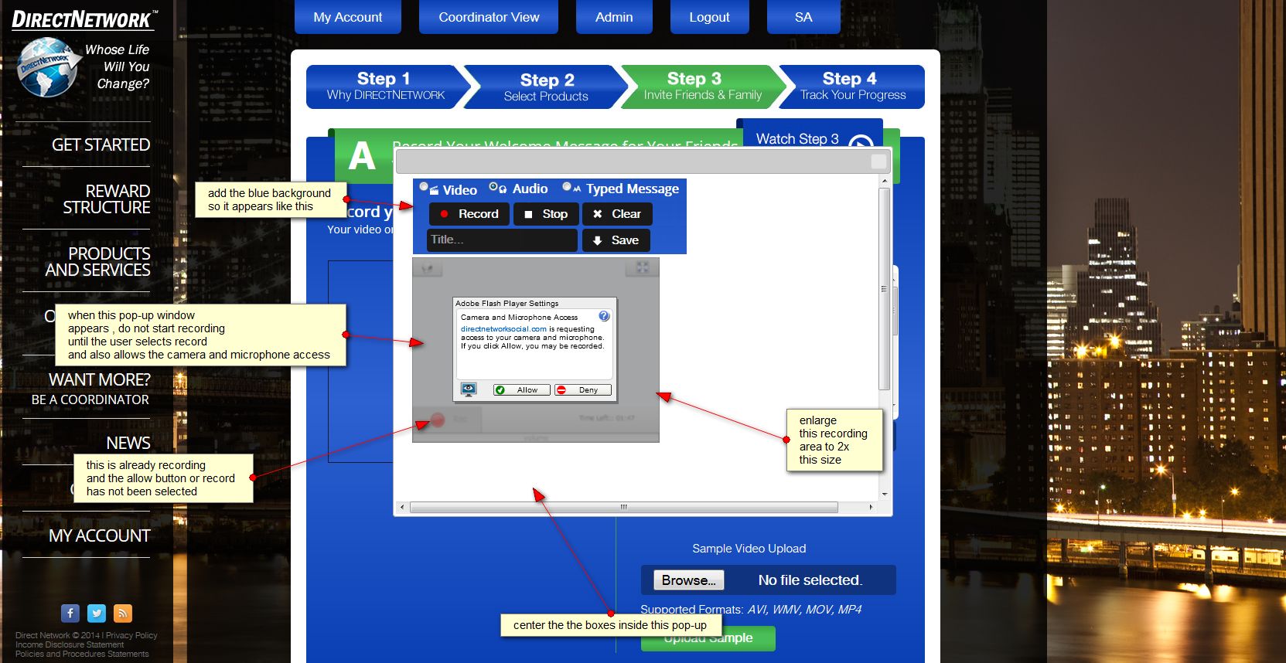The width and height of the screenshot is (1286, 663).
Task: Open Flash privacy monitor-eye icon
Action: click(468, 389)
